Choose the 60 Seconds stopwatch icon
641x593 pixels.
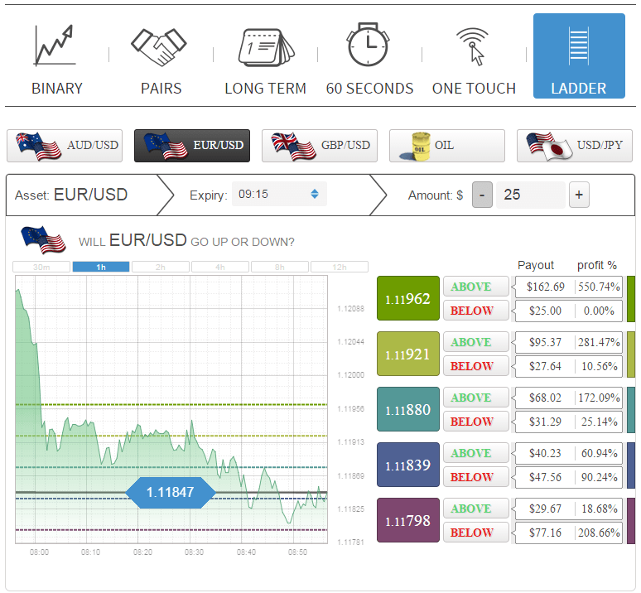368,45
